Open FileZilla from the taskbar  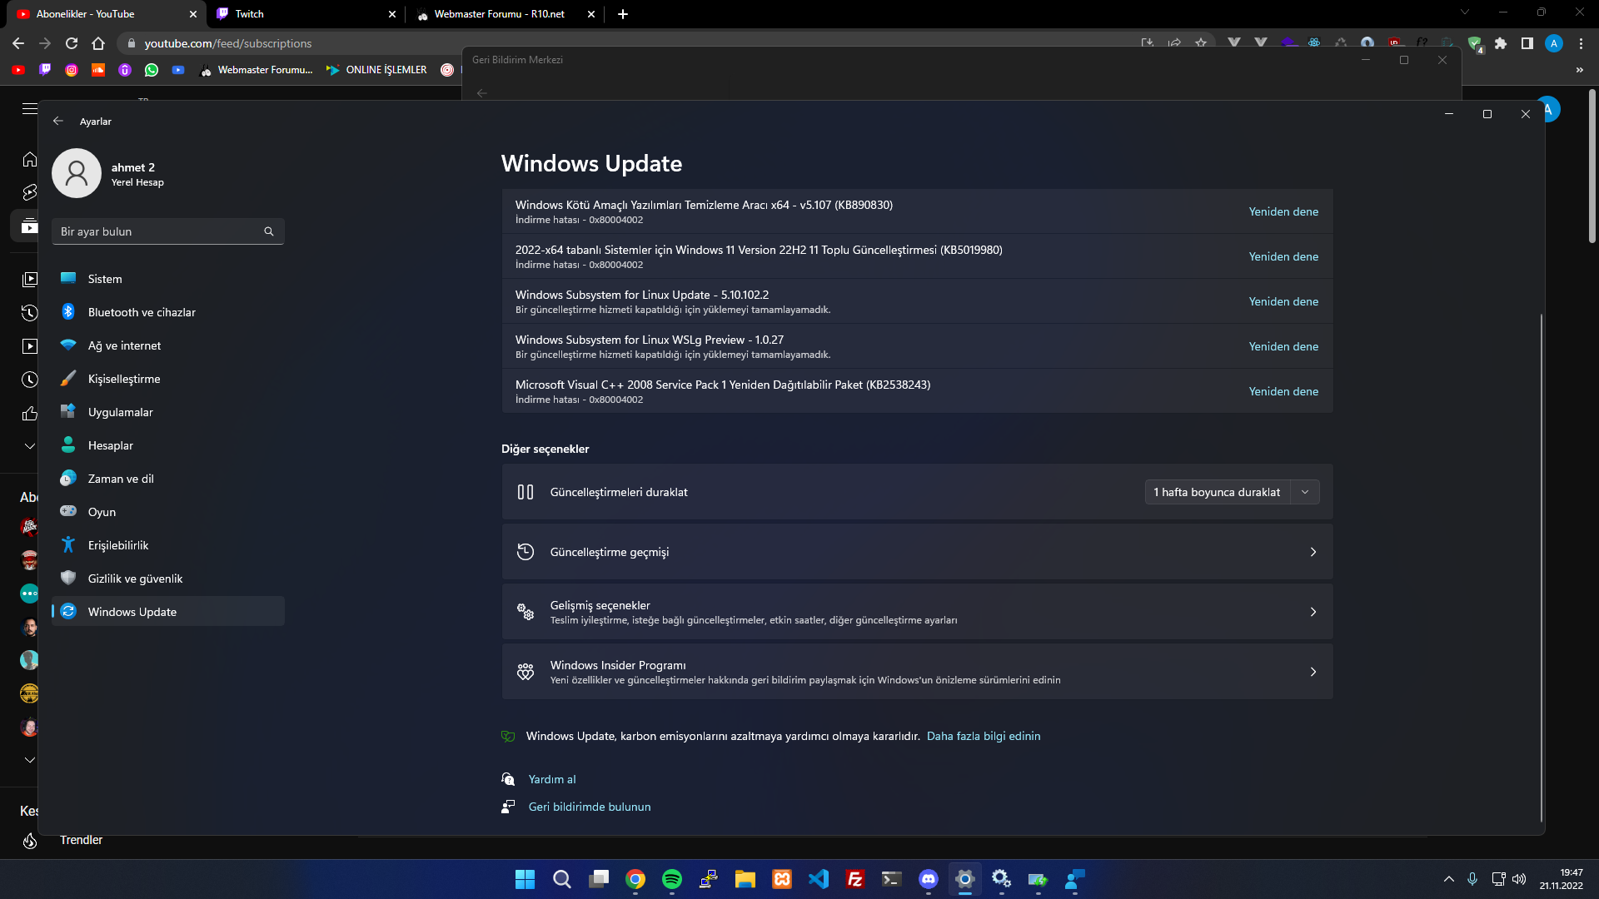pyautogui.click(x=855, y=879)
